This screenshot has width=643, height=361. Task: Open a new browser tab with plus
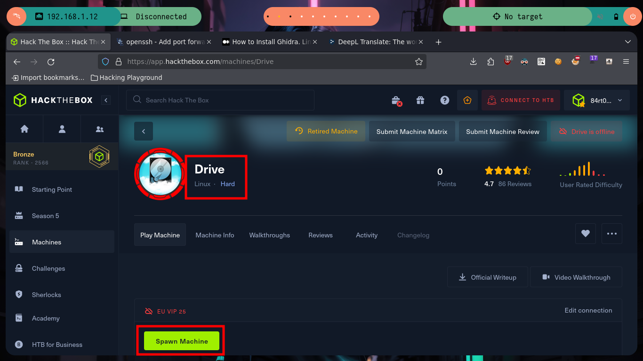(x=438, y=42)
